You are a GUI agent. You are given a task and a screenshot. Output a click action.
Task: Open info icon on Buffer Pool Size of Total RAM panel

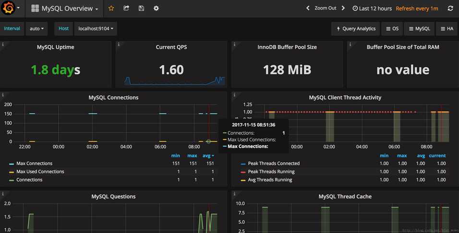350,45
